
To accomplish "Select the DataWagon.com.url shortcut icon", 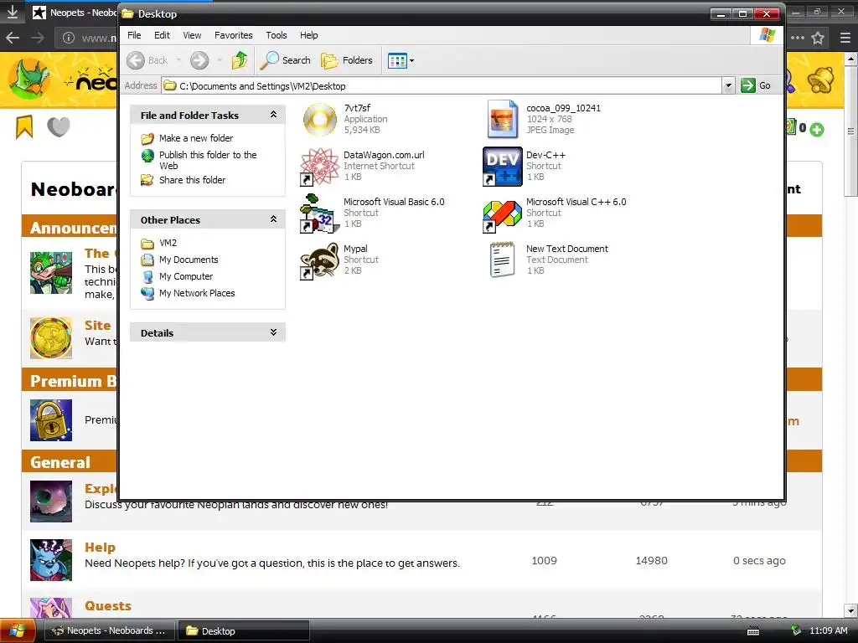I will 320,167.
